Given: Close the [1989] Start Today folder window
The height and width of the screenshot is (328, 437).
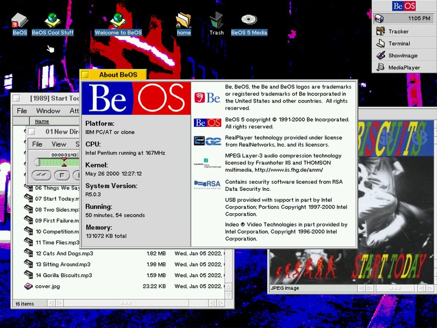Looking at the screenshot, I should (x=17, y=99).
